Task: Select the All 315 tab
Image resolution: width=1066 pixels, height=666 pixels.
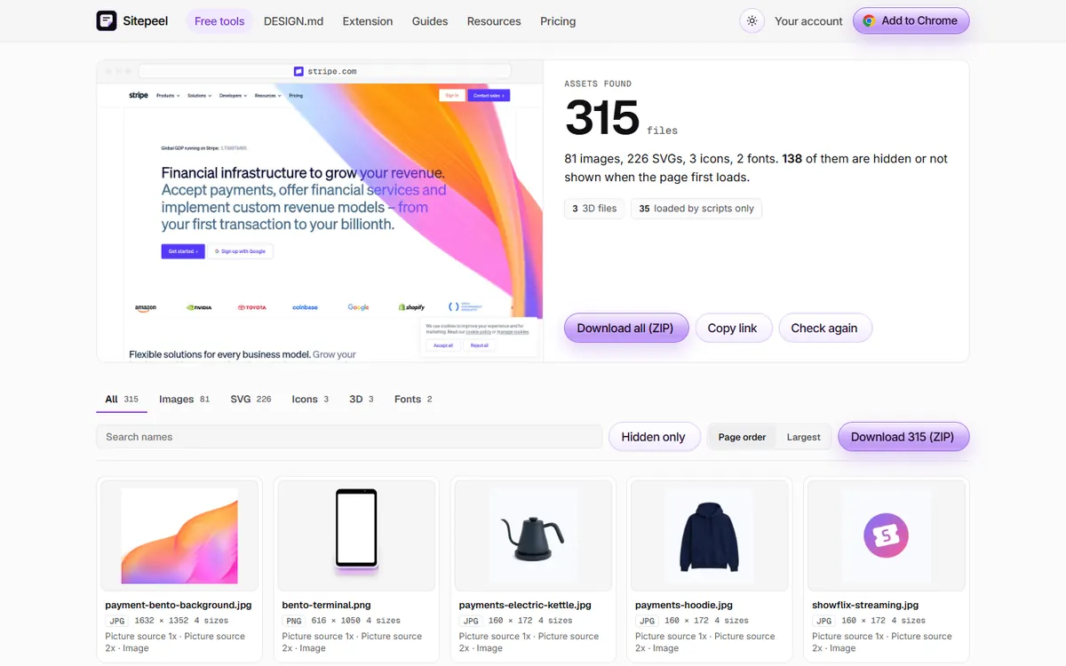Action: tap(122, 400)
